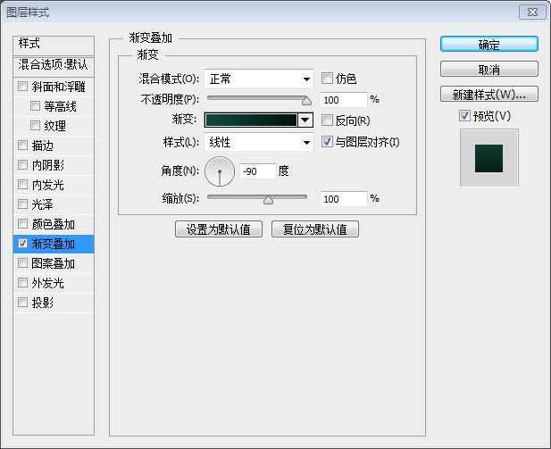Close the 图层样式 dialog with X
The width and height of the screenshot is (551, 449).
tap(532, 12)
